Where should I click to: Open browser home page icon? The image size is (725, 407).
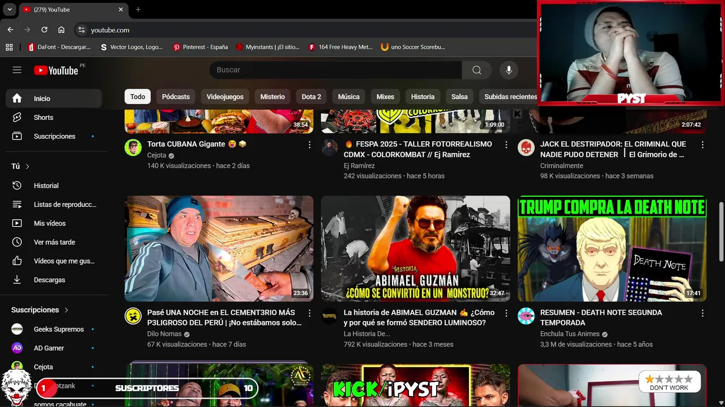pyautogui.click(x=61, y=30)
